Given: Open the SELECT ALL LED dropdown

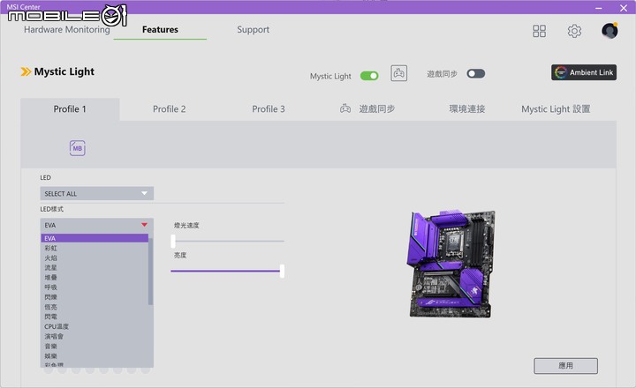Looking at the screenshot, I should [x=96, y=194].
